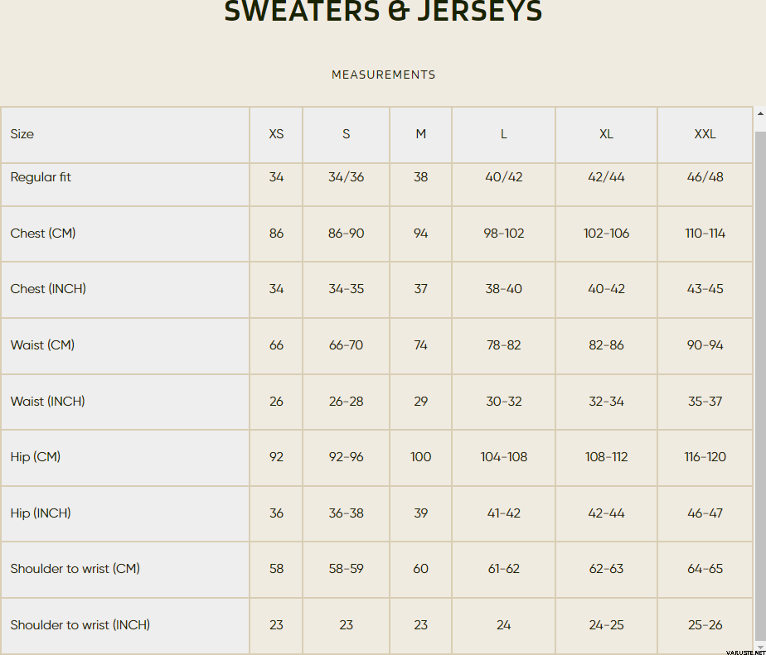766x655 pixels.
Task: Click the Waist (CM) row label
Action: [x=42, y=345]
